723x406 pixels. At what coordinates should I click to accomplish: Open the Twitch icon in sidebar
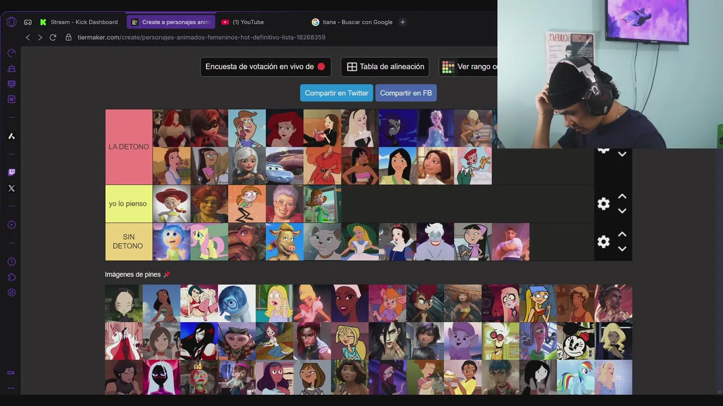(11, 173)
